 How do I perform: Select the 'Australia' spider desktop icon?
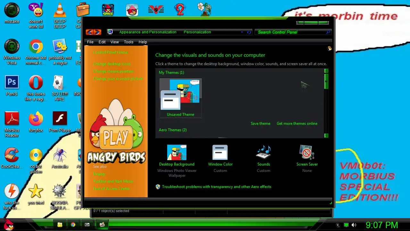click(x=60, y=158)
